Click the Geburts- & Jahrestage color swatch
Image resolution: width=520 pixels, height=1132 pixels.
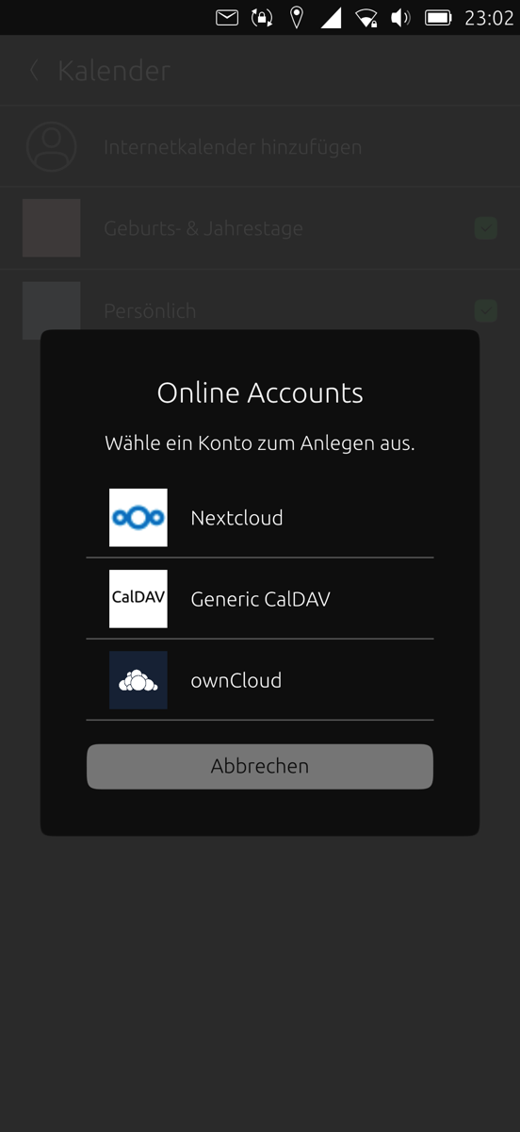tap(51, 227)
